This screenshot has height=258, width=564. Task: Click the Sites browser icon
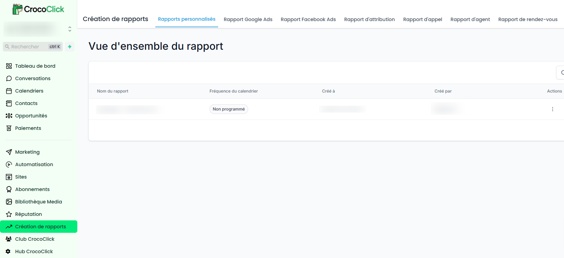click(x=9, y=177)
